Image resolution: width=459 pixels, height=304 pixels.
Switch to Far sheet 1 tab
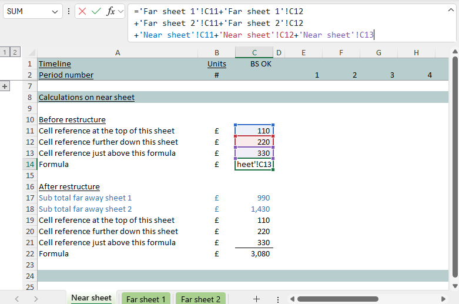pos(146,299)
